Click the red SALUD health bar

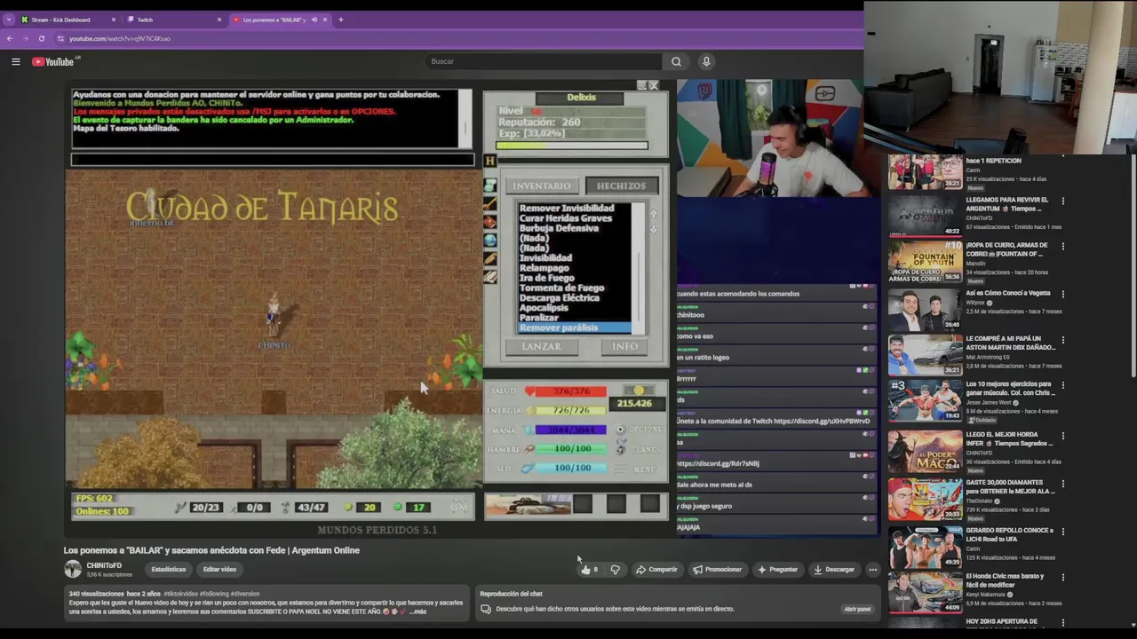[571, 391]
